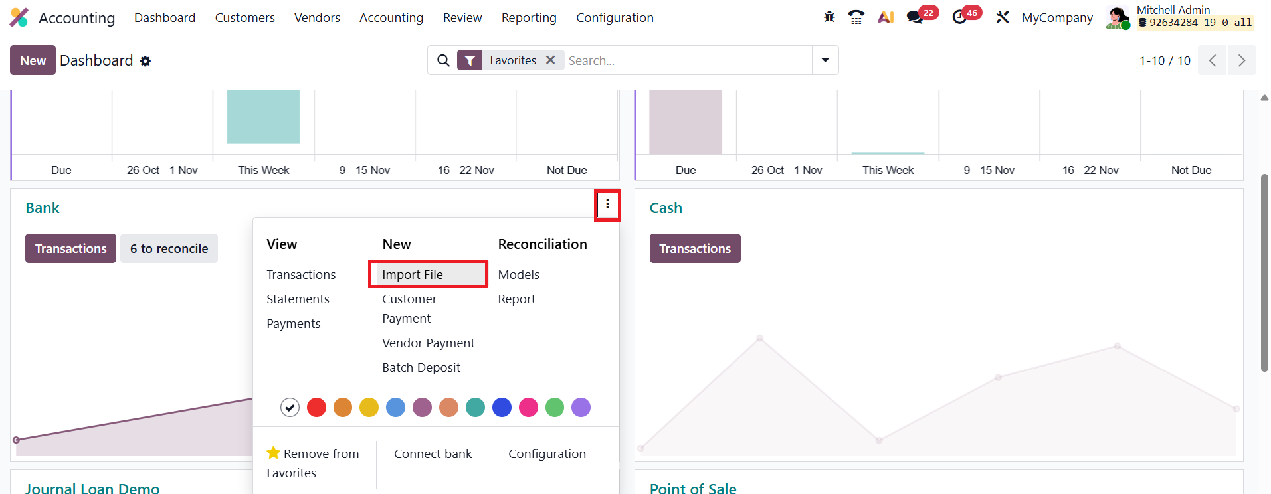Open the Reporting menu
Image resolution: width=1271 pixels, height=494 pixels.
(529, 18)
